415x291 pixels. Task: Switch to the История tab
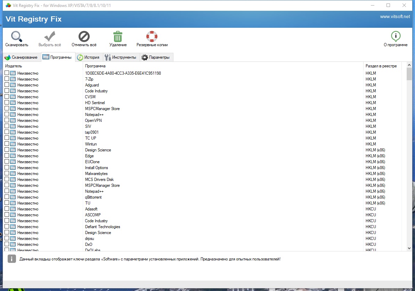coord(89,57)
